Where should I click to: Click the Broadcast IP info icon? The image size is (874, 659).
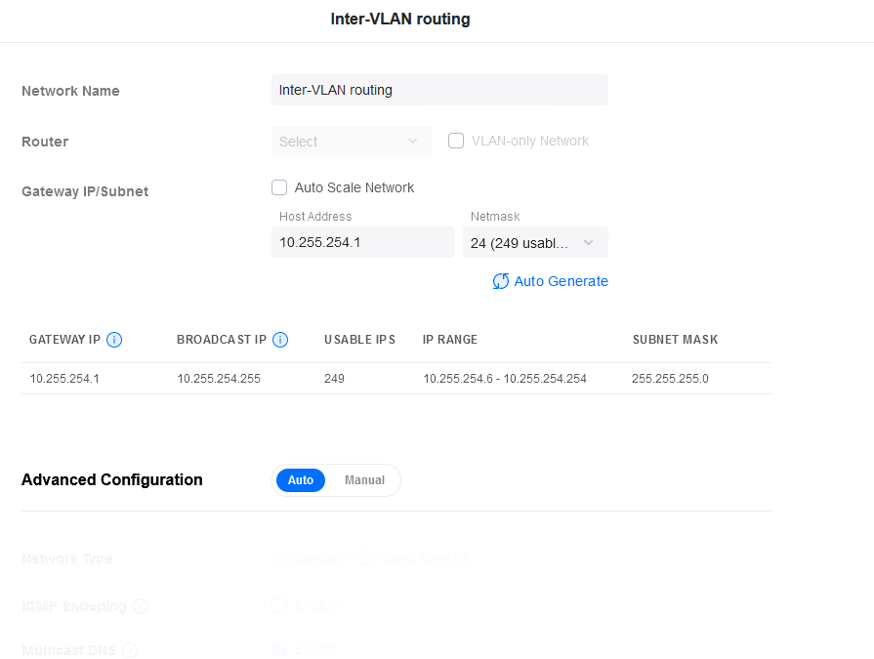280,340
